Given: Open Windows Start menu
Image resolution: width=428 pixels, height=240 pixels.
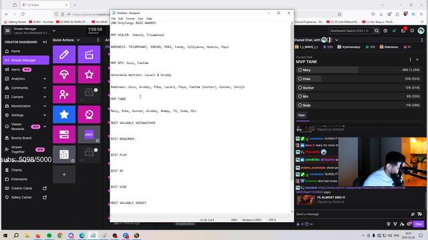Looking at the screenshot, I should click(5, 235).
